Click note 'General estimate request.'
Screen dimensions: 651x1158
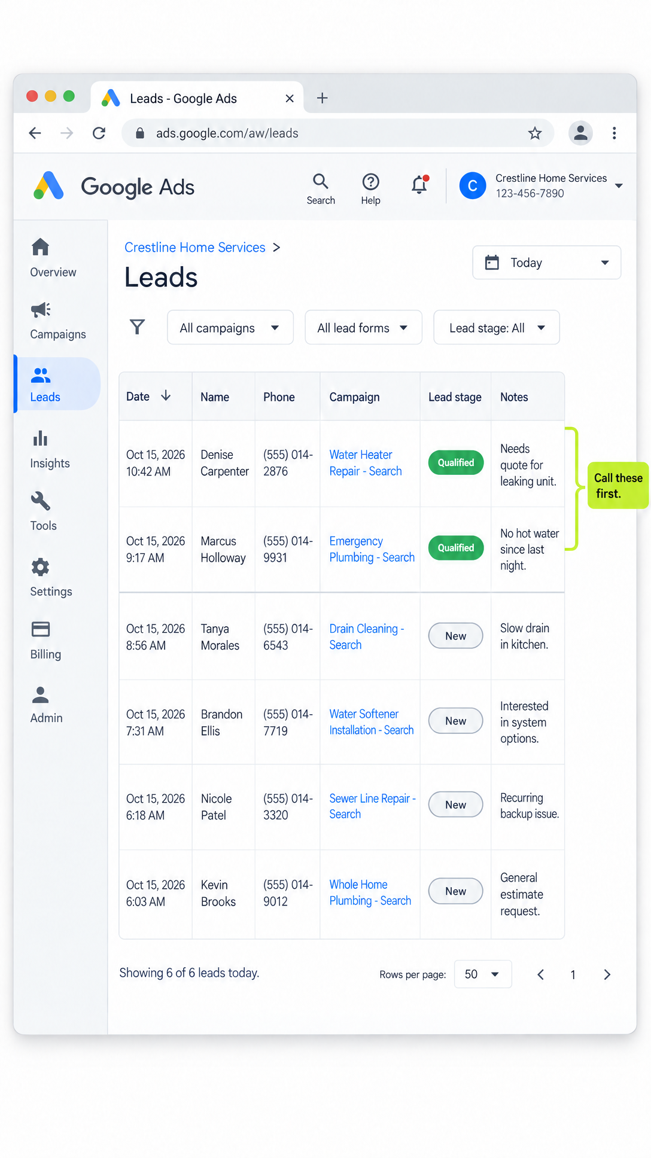522,894
